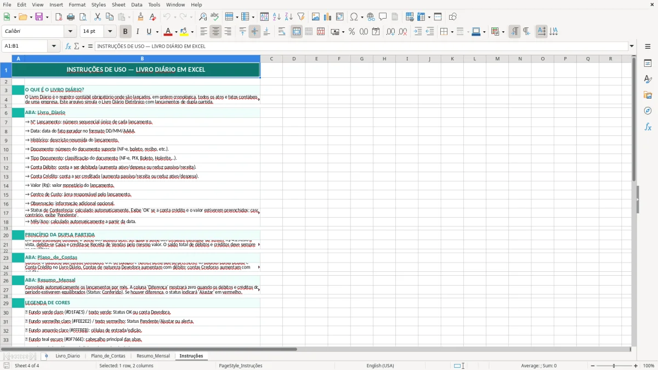Click the Insert Hyperlink icon

(371, 17)
